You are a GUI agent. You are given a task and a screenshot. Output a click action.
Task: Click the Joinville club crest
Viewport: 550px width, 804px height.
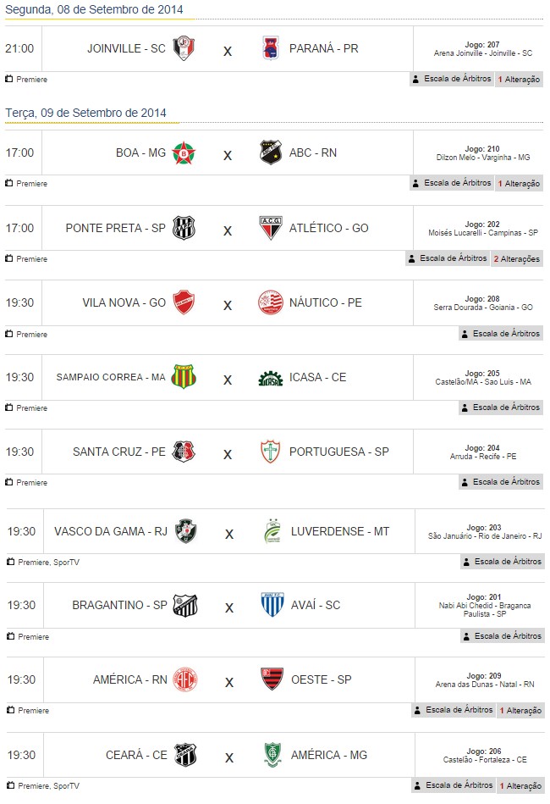184,48
